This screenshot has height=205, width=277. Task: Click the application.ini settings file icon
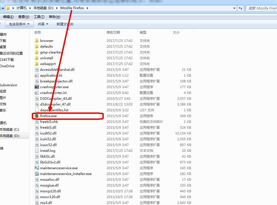(37, 75)
